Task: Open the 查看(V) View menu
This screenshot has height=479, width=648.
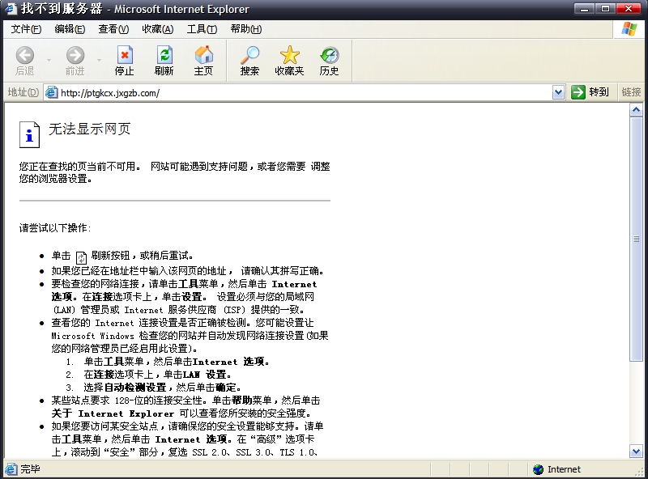Action: (x=113, y=29)
